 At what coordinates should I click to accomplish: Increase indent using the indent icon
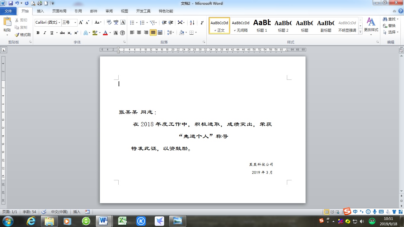tap(170, 22)
